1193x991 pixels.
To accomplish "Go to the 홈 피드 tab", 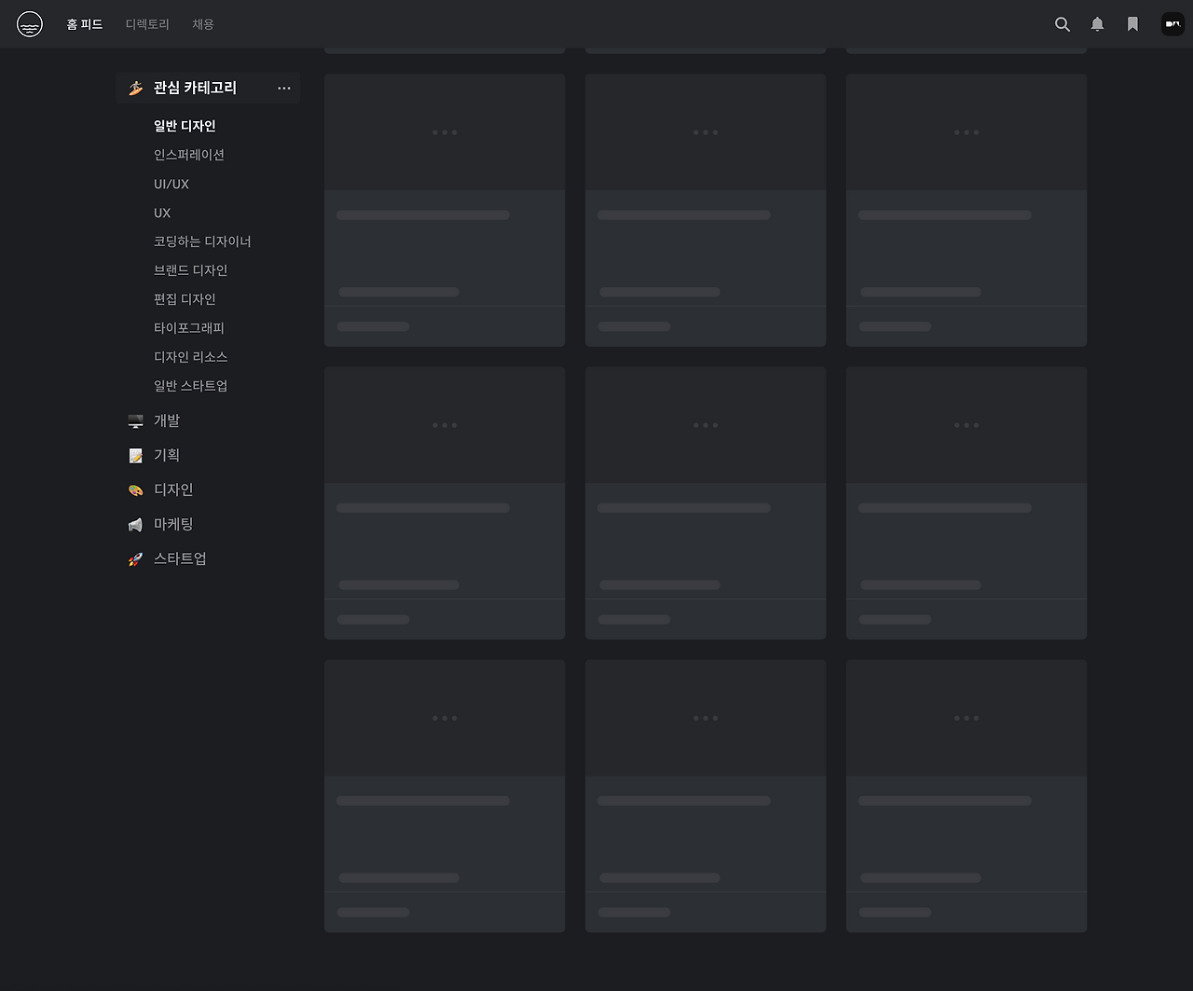I will click(x=85, y=24).
